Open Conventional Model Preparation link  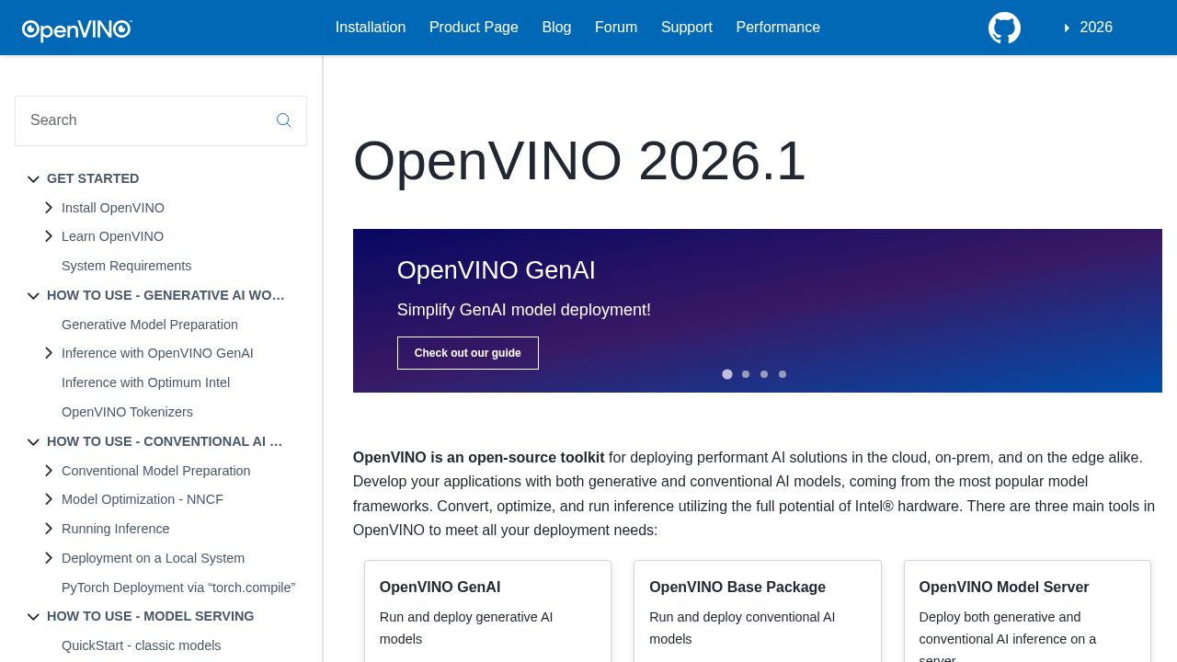(156, 471)
